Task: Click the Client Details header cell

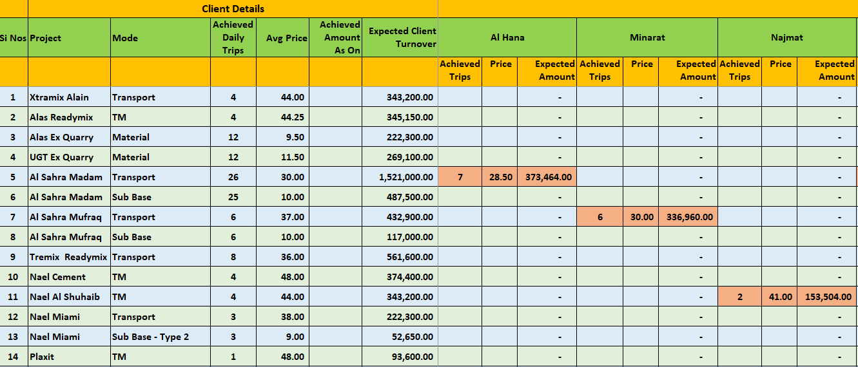Action: (233, 9)
